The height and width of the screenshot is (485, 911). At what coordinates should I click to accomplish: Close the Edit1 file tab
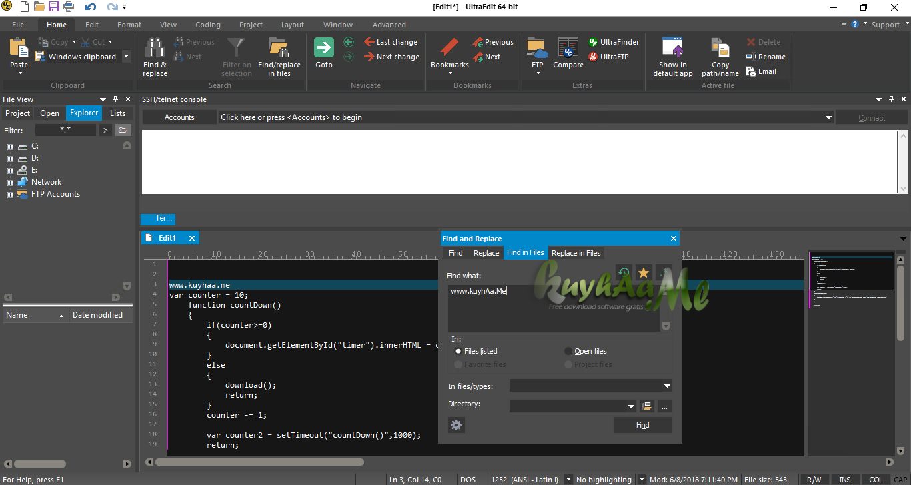(192, 238)
